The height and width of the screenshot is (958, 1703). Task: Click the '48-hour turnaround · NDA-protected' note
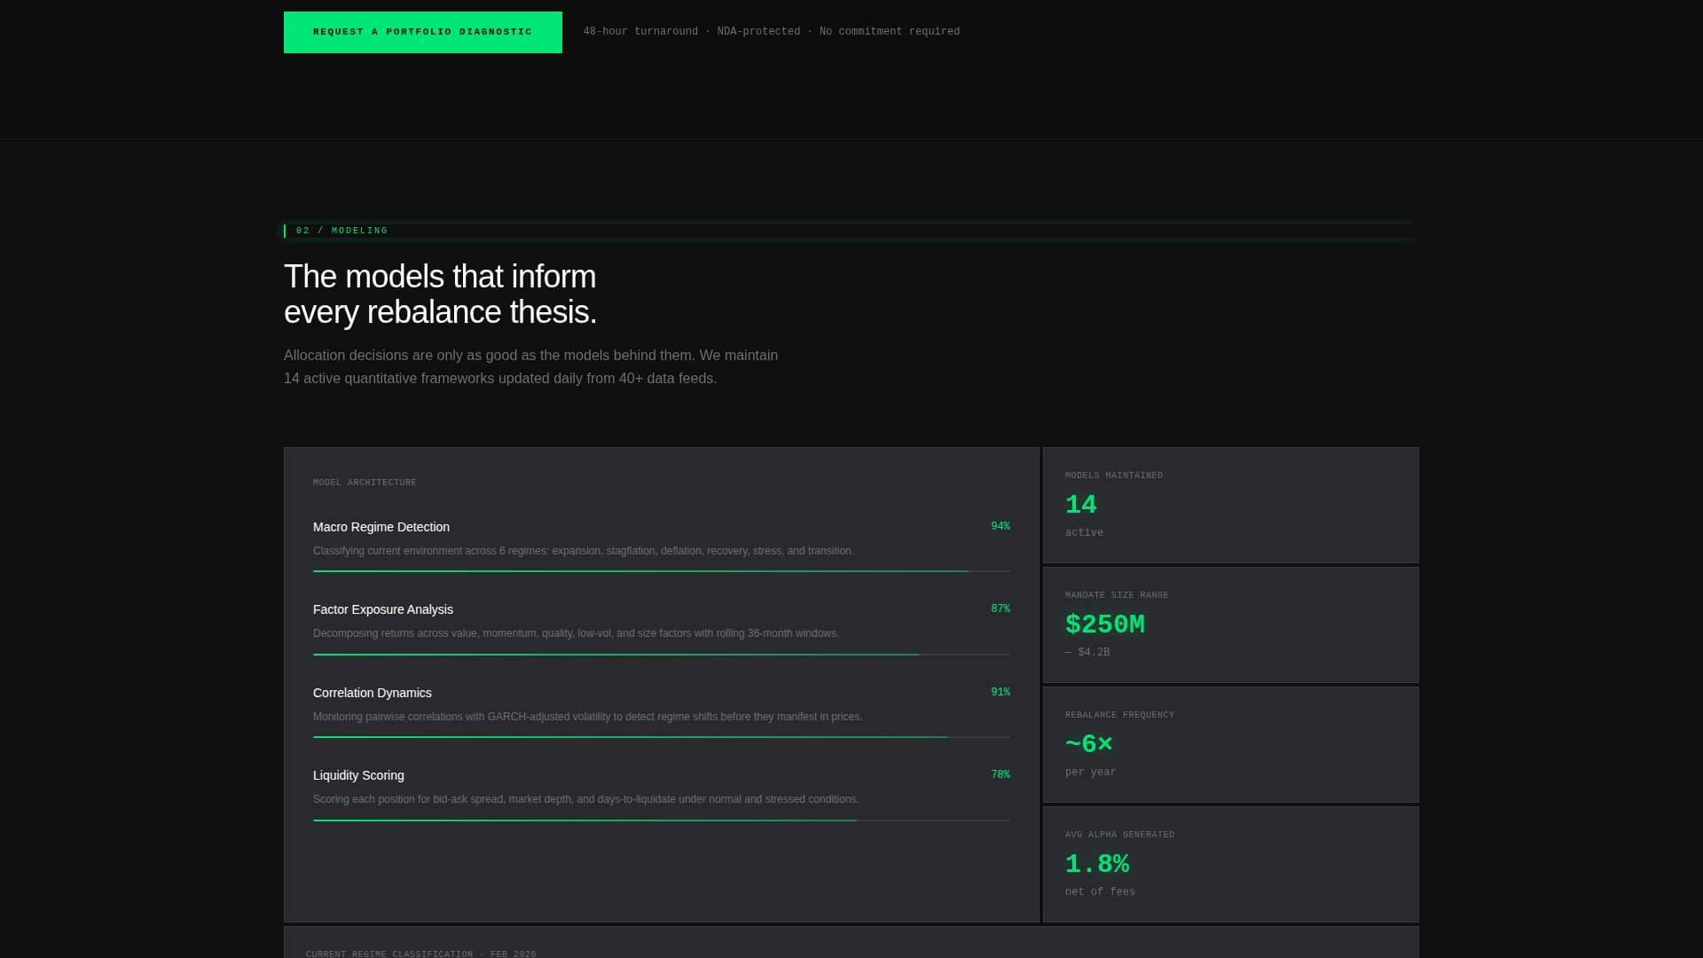[x=771, y=32]
